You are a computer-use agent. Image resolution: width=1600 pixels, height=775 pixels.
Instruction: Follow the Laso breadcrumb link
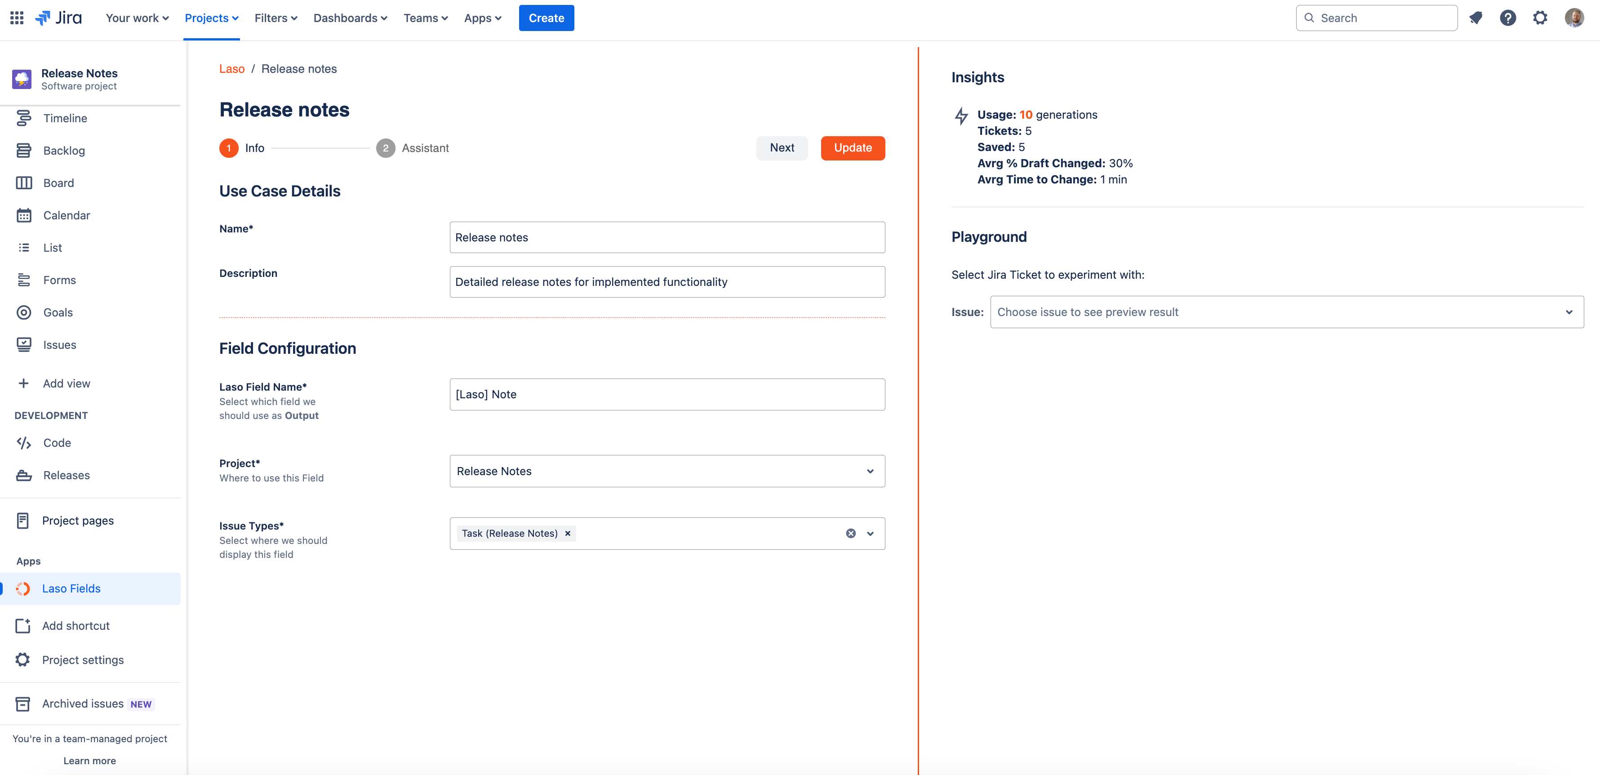pos(231,69)
